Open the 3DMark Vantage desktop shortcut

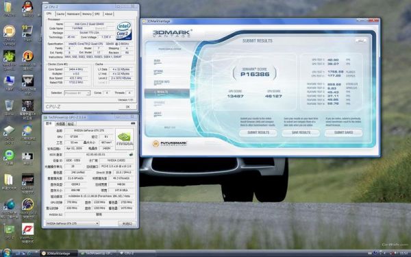[9, 32]
